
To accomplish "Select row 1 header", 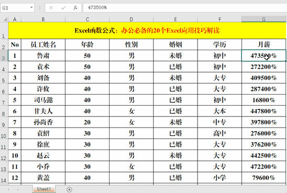I will pos(4,31).
